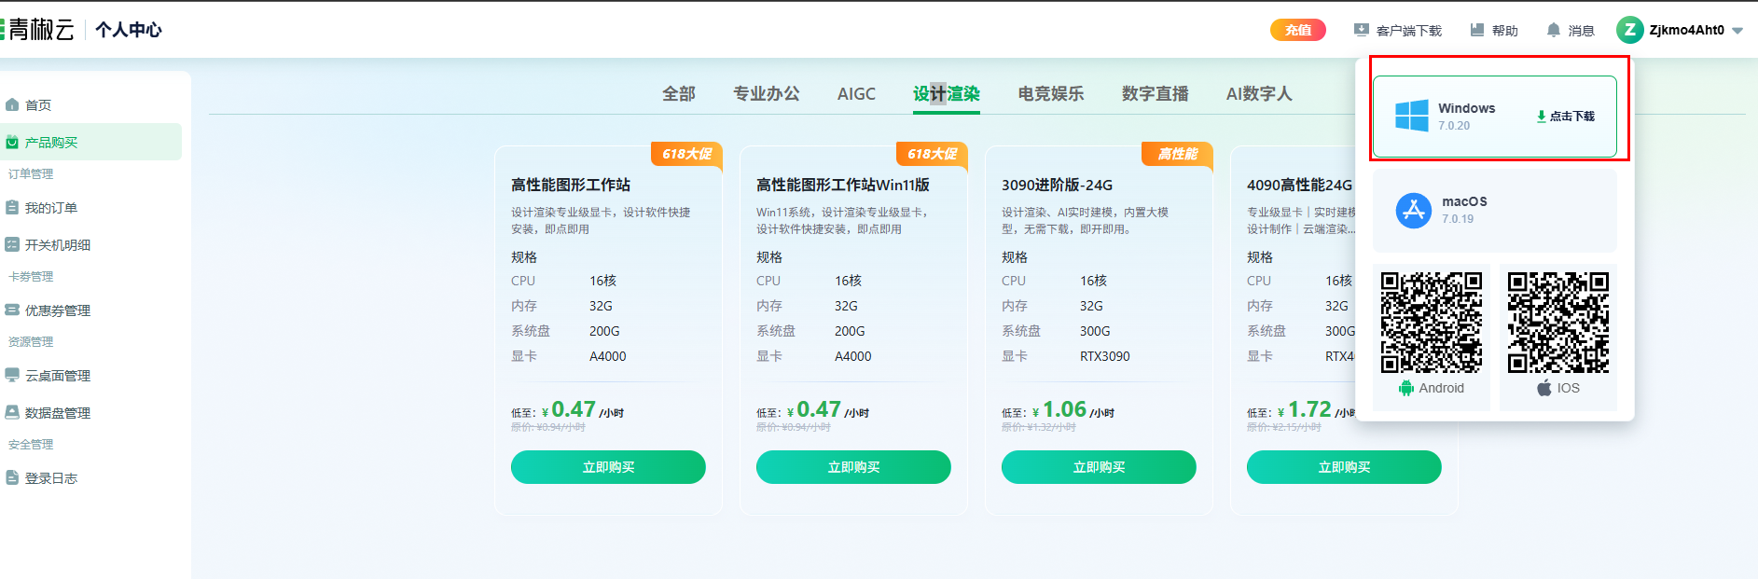Open the Zjkmo4Aht0 account dropdown arrow
This screenshot has height=579, width=1758.
[1737, 31]
